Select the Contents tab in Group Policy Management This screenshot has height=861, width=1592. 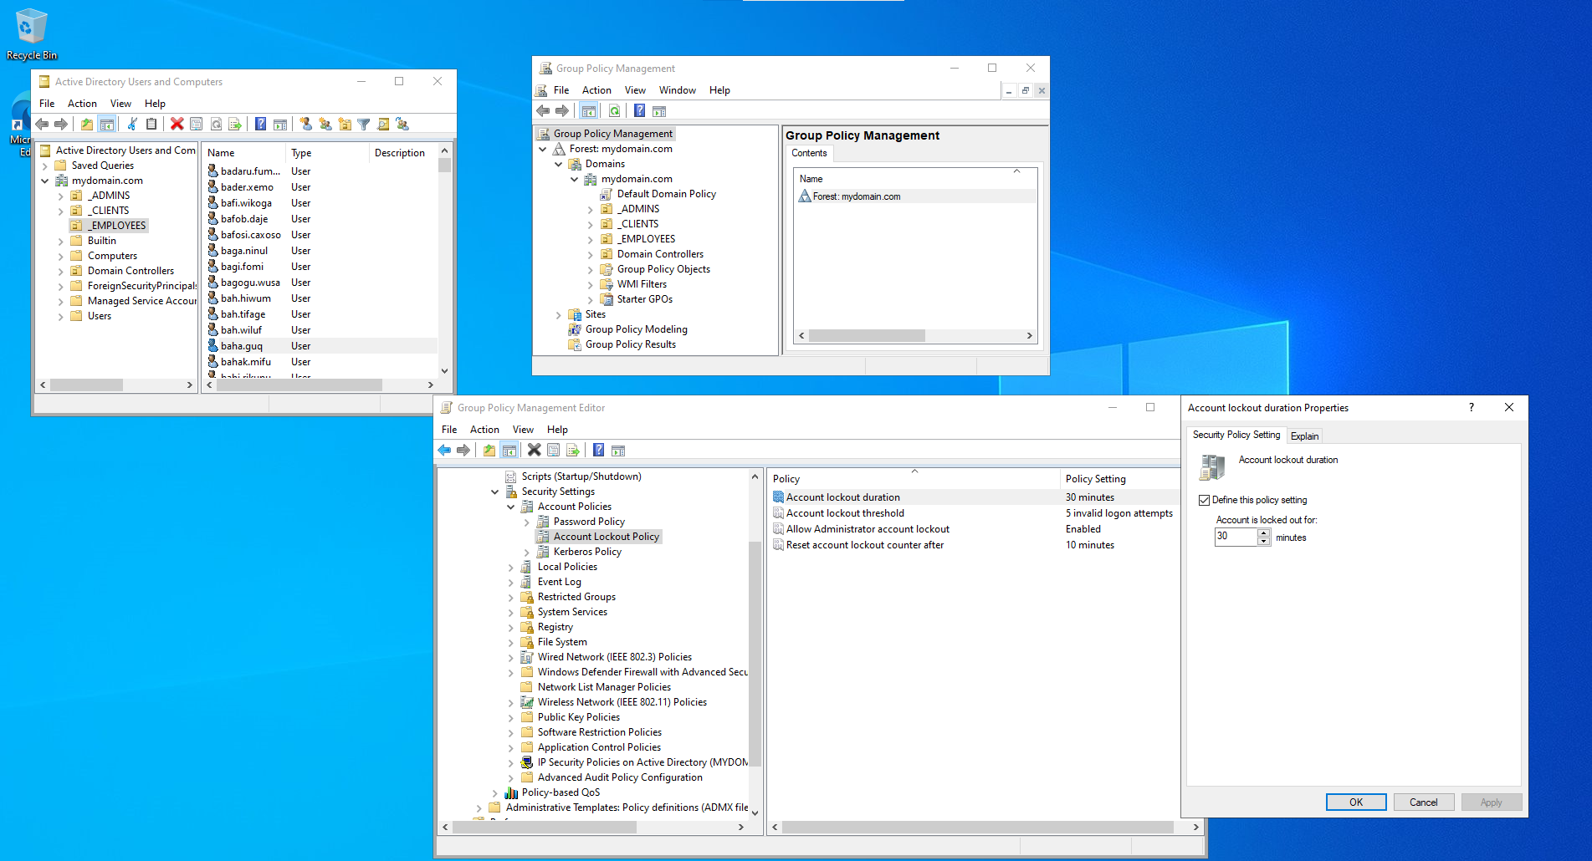coord(809,153)
